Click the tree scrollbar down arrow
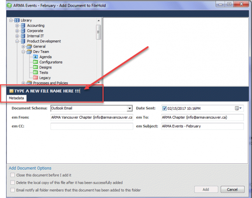The height and width of the screenshot is (198, 252). coord(98,82)
